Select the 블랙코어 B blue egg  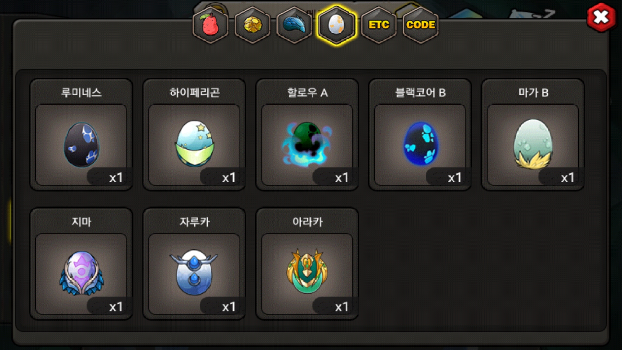(420, 144)
